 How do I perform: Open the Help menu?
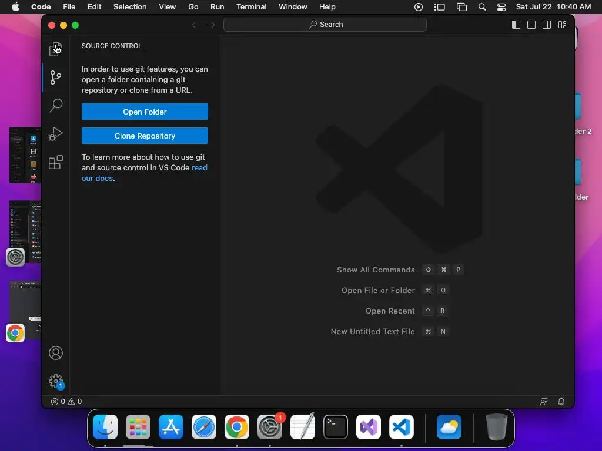(327, 7)
